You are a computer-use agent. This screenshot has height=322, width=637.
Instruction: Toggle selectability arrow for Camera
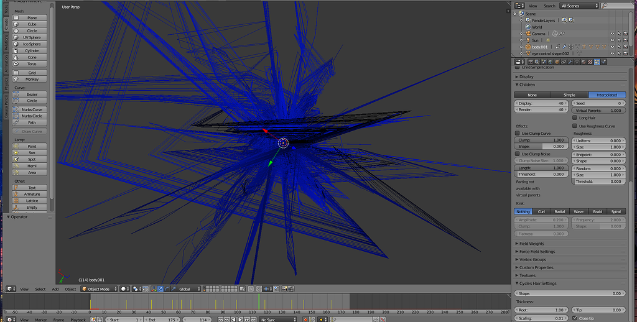619,34
